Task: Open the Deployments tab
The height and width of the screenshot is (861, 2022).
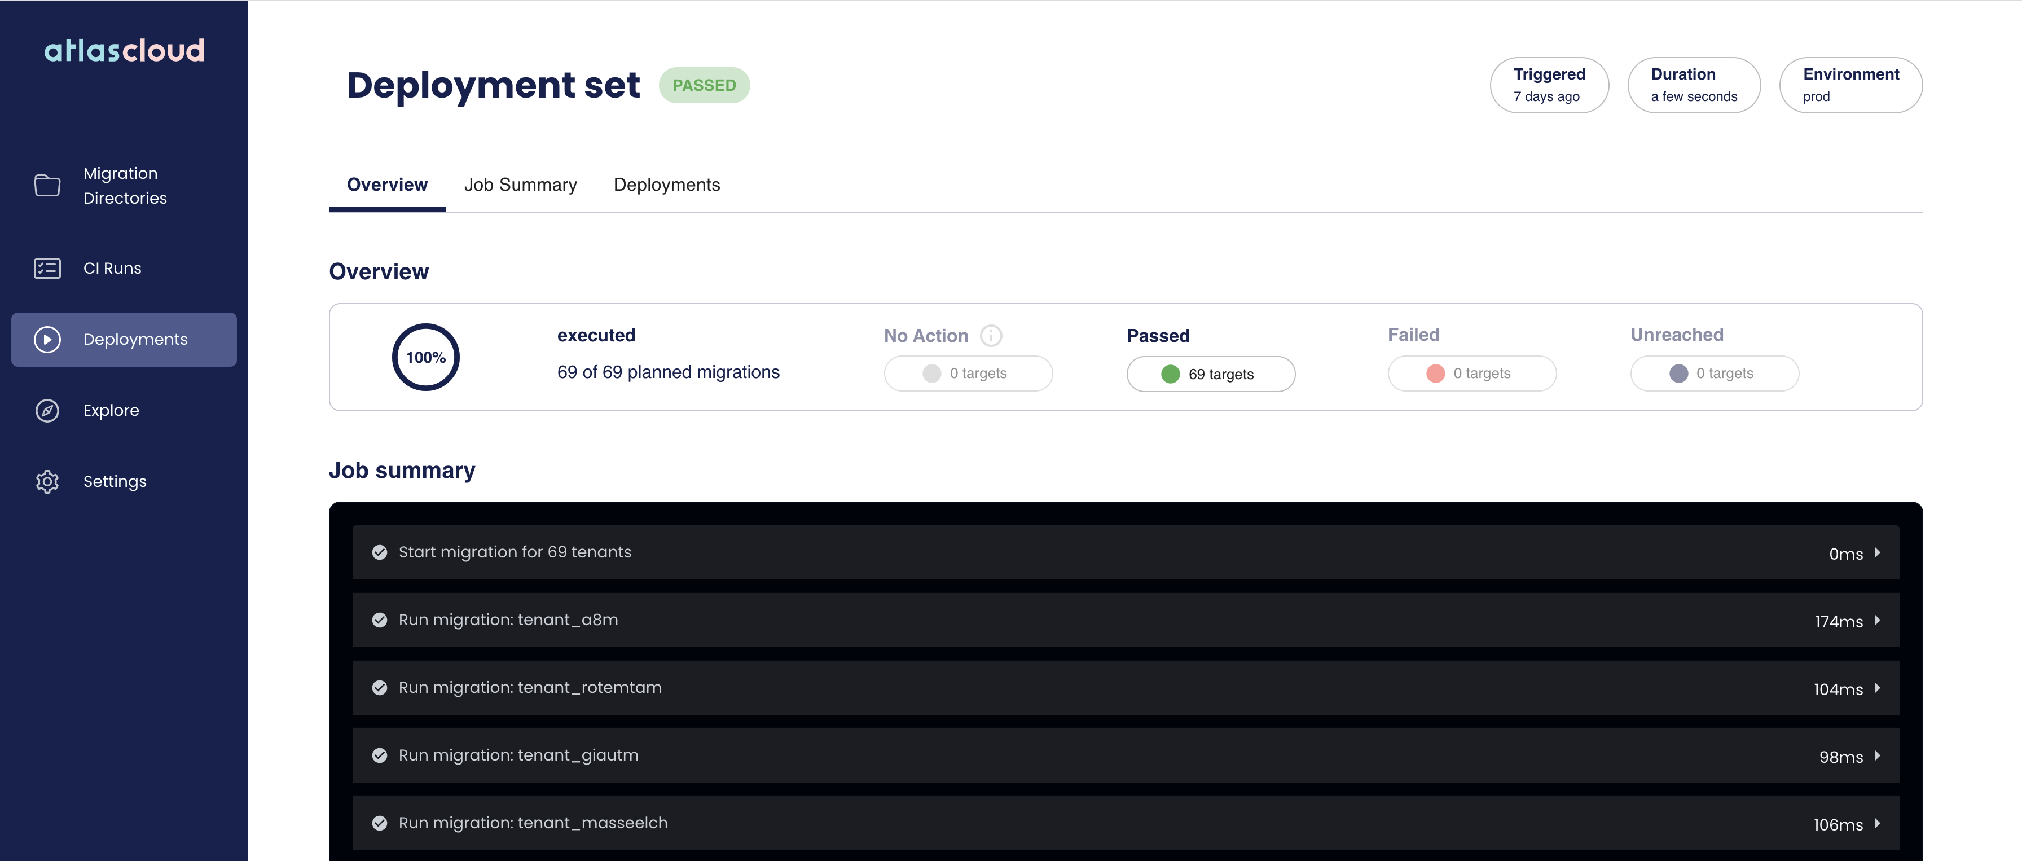Action: point(666,184)
